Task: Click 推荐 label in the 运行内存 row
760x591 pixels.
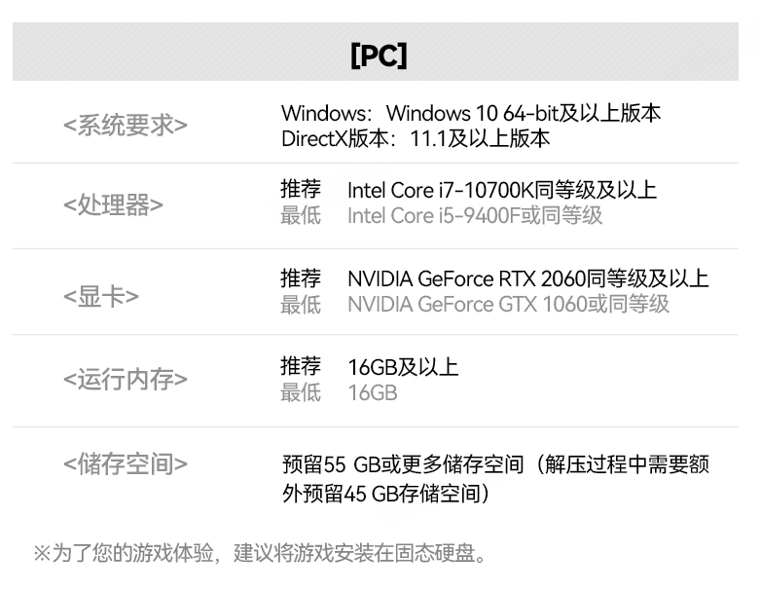Action: point(301,366)
